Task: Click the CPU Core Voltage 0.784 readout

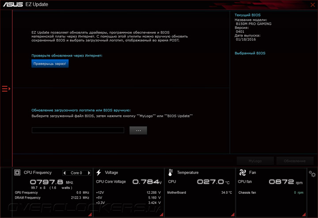Action: [x=147, y=182]
